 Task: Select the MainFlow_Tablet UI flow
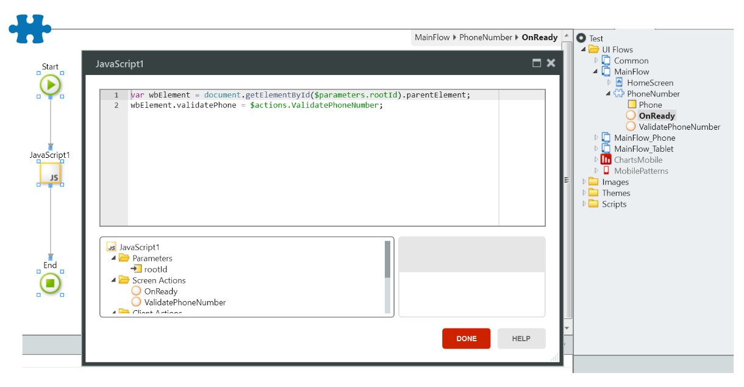tap(643, 148)
